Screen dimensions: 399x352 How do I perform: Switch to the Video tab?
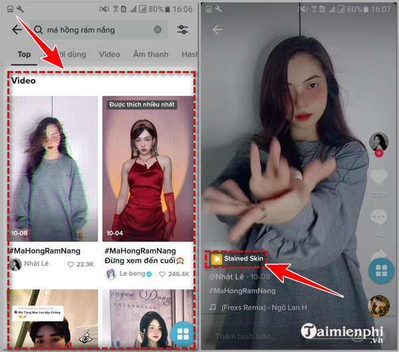[x=110, y=54]
